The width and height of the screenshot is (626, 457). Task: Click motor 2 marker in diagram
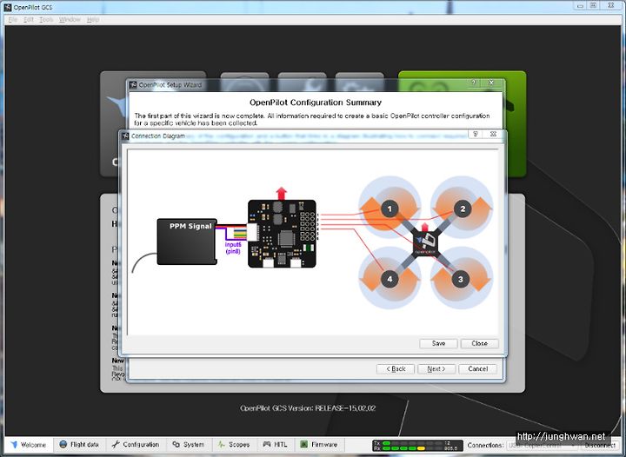(463, 209)
